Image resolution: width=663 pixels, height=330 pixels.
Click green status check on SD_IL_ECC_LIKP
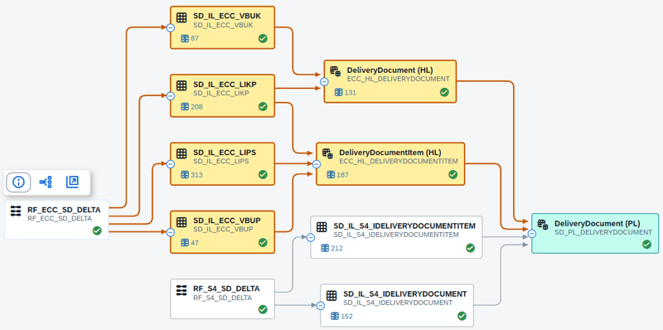point(263,107)
